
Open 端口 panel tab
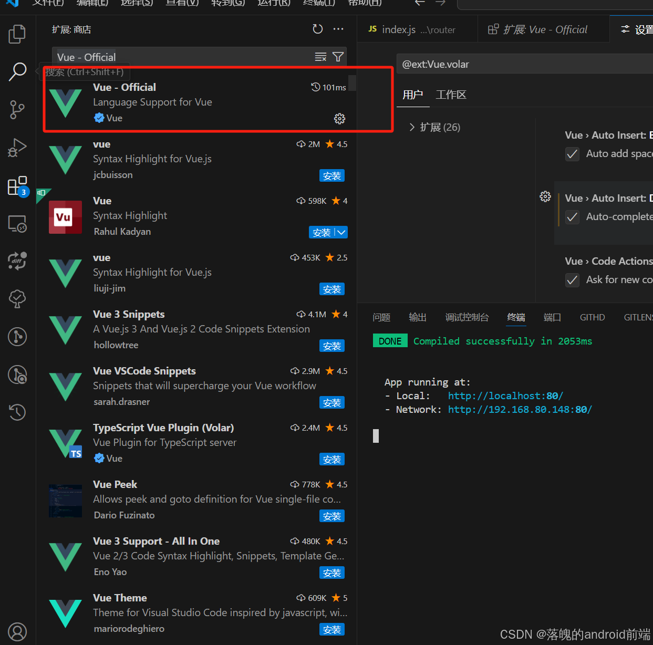point(552,317)
